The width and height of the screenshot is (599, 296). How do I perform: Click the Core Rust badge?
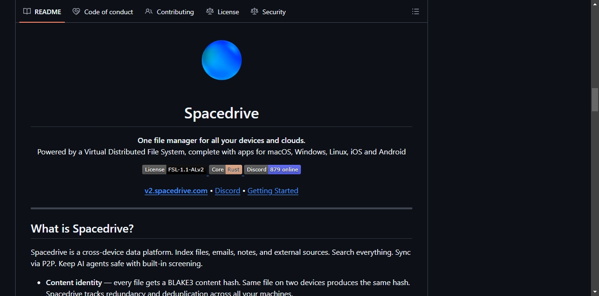pos(226,170)
